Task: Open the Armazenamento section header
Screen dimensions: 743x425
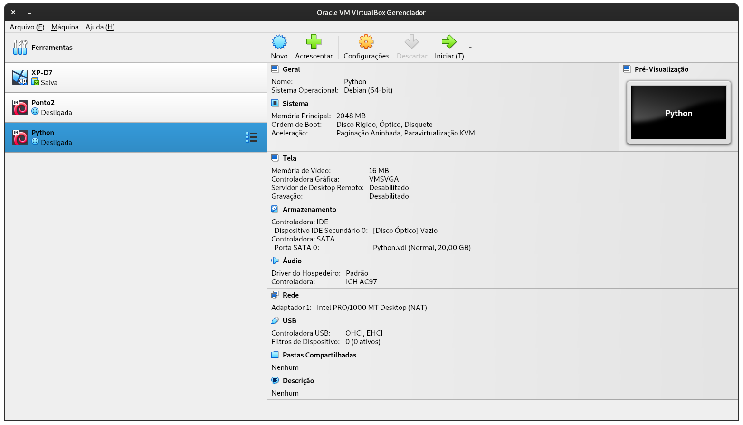Action: click(309, 210)
